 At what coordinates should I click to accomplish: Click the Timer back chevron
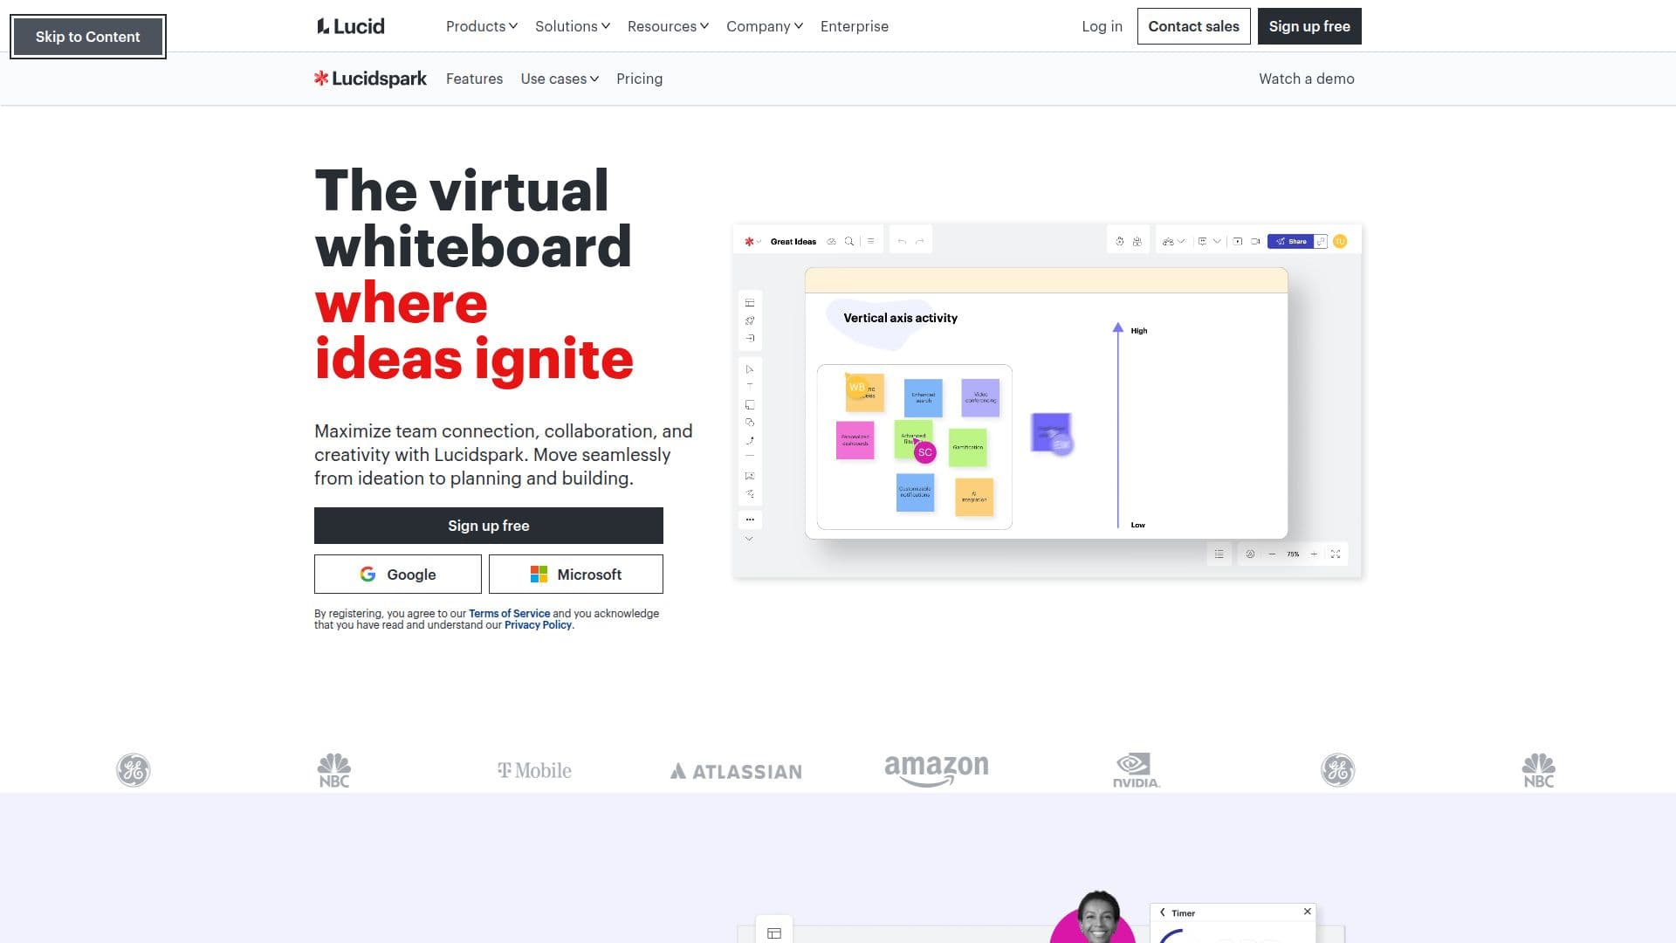1162,912
